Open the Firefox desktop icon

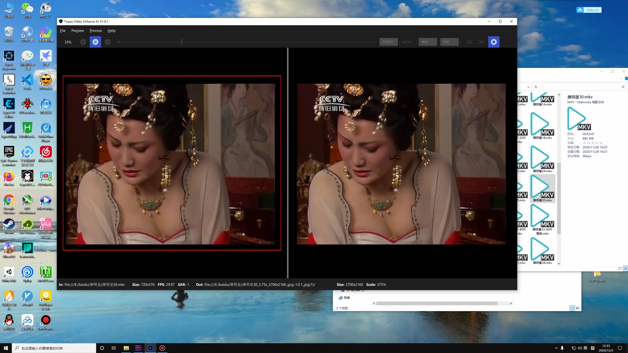click(x=9, y=178)
